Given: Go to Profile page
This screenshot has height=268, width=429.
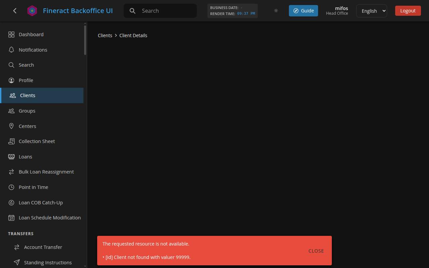Looking at the screenshot, I should pos(42,80).
